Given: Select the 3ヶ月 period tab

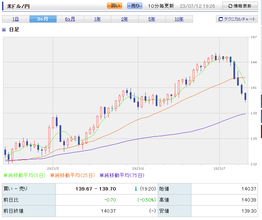Looking at the screenshot, I should click(43, 19).
